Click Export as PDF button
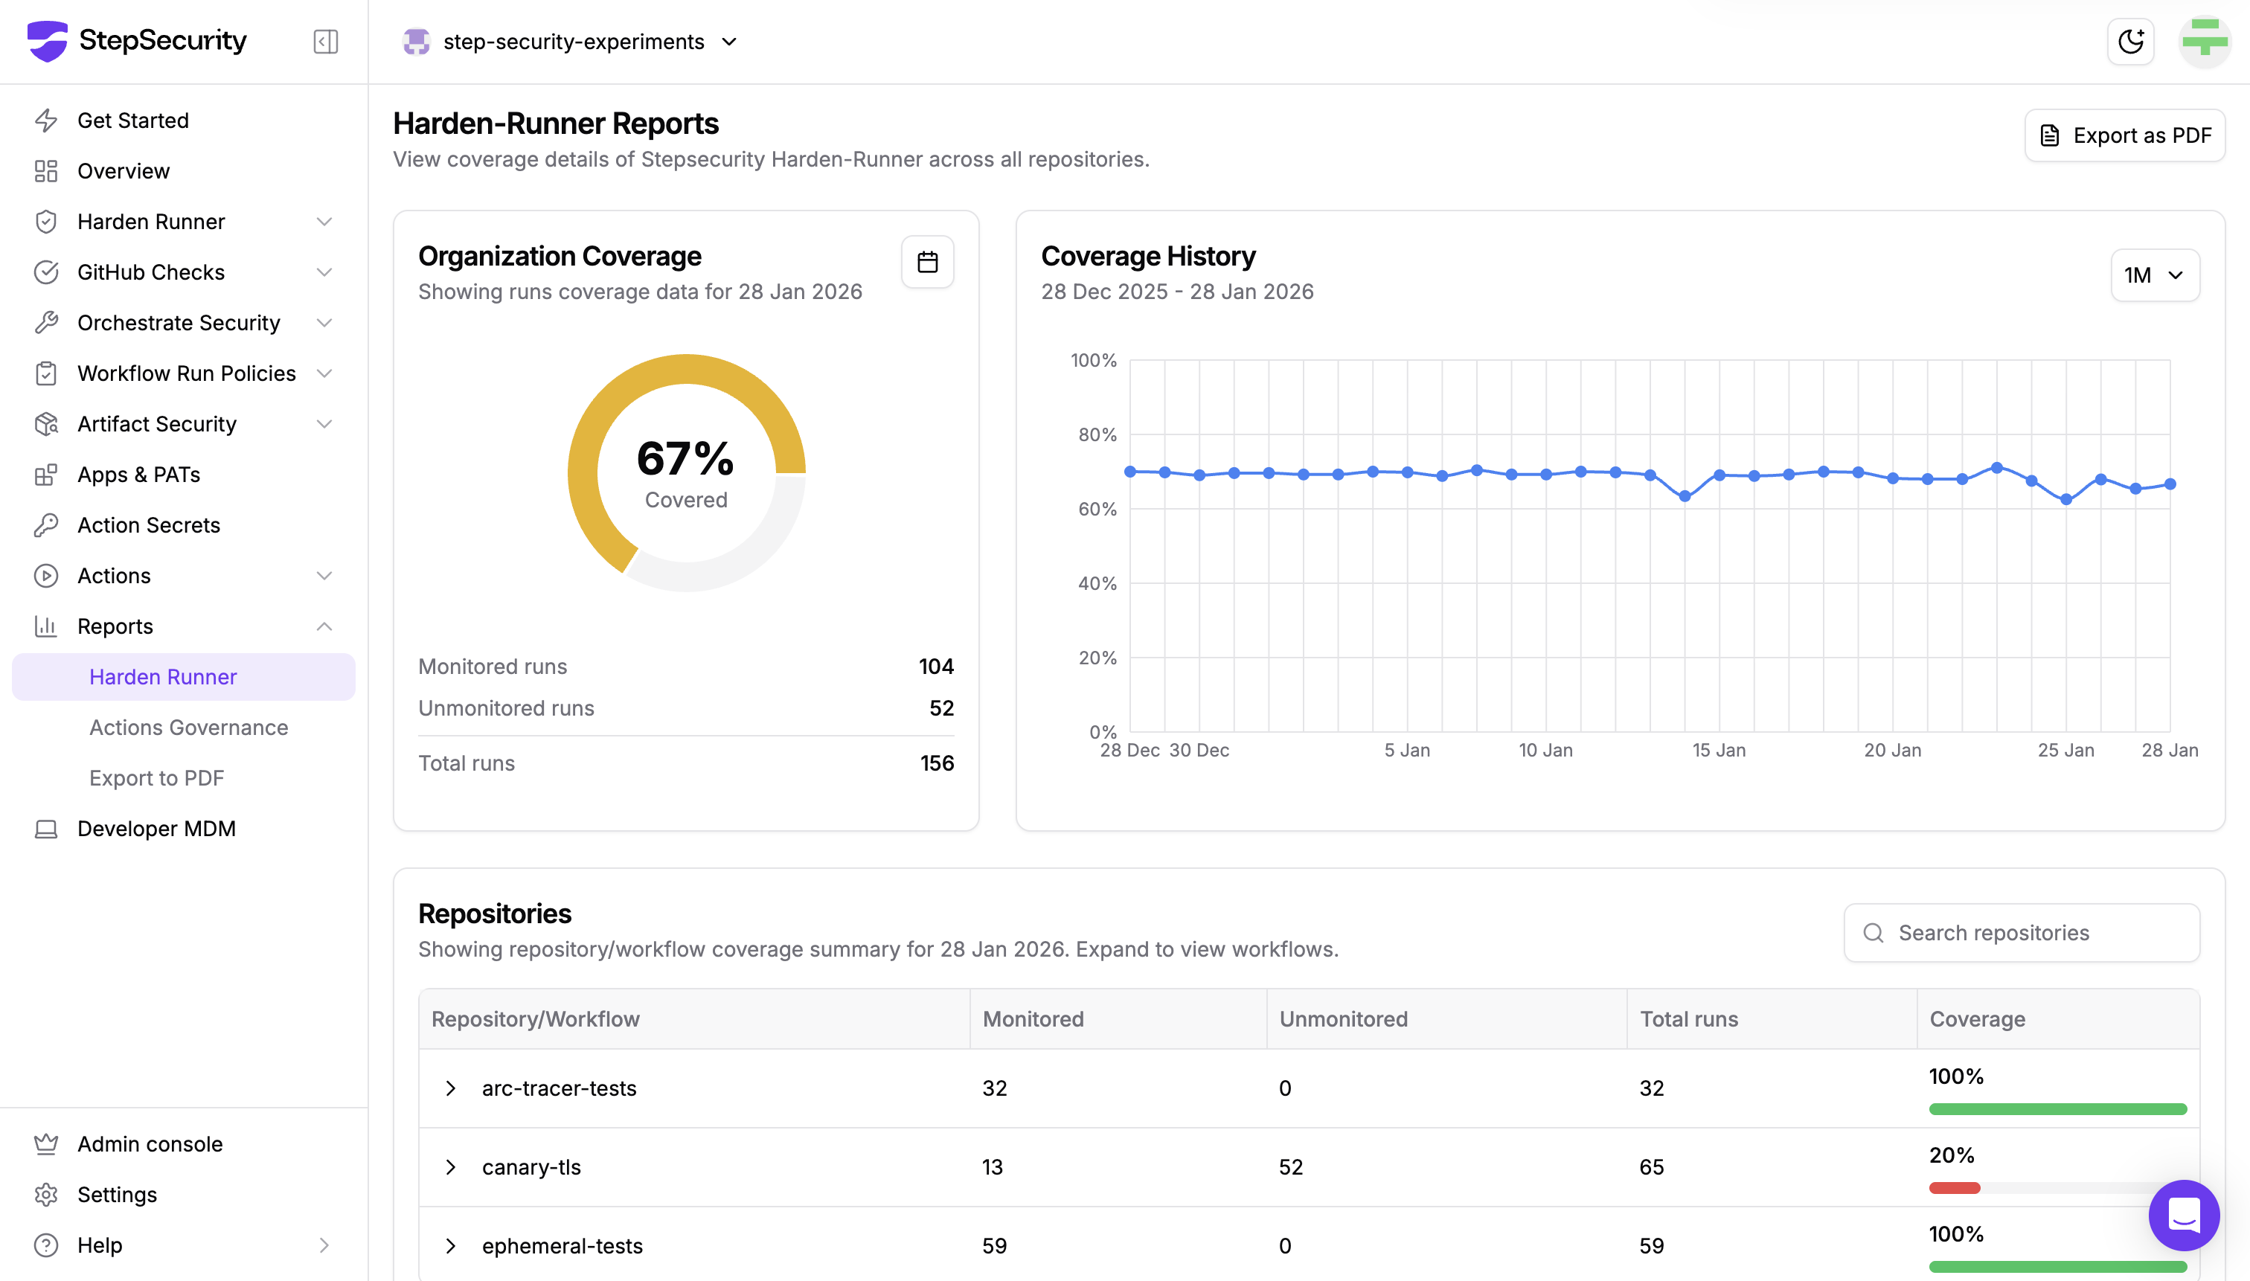Screen dimensions: 2250x1281 [2124, 135]
